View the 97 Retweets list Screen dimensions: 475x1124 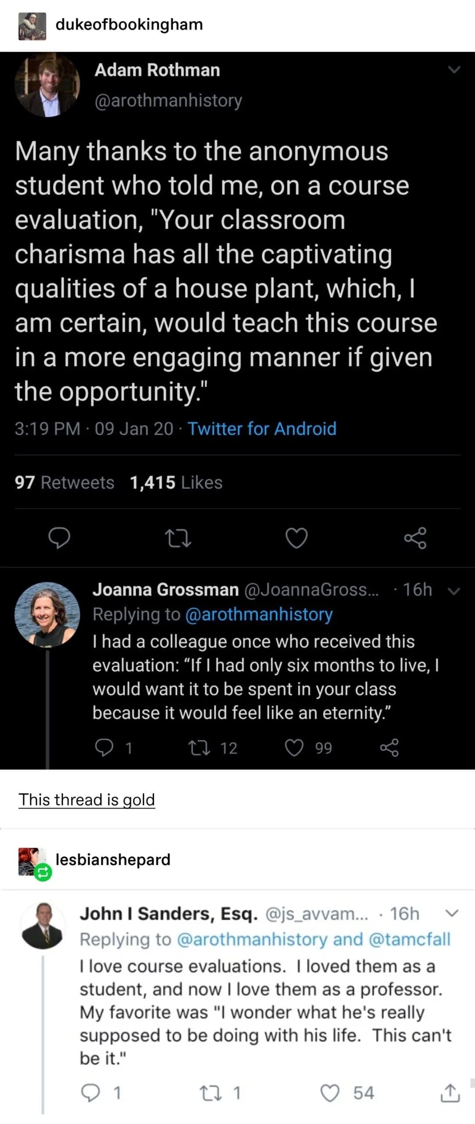64,483
